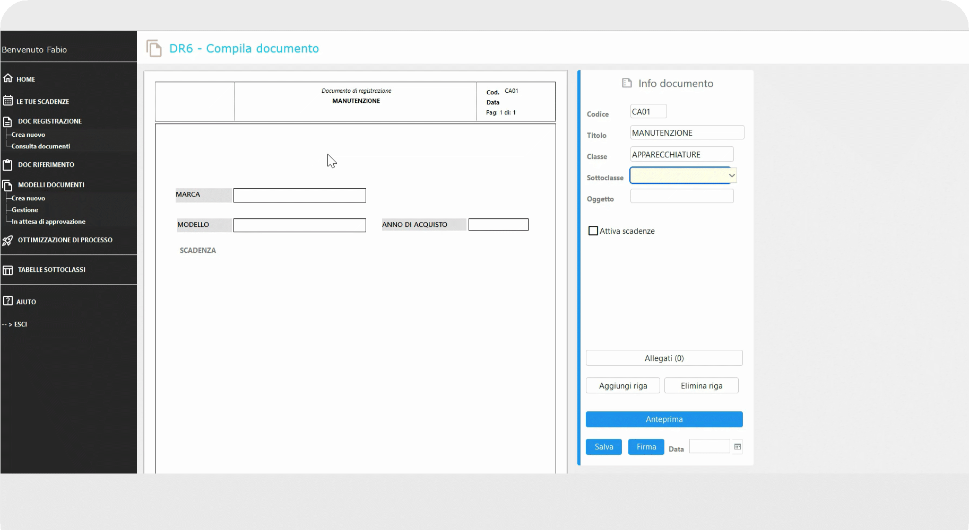Screen dimensions: 969x530
Task: Click the Modelli Documenti copy icon
Action: [x=8, y=185]
